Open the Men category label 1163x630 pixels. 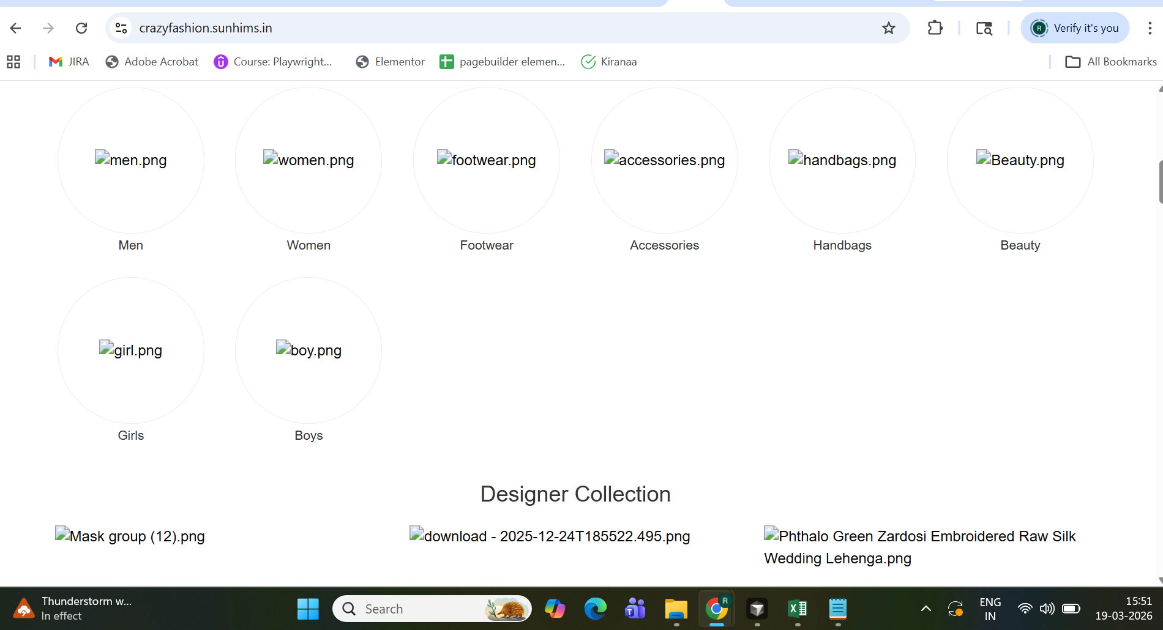click(131, 245)
